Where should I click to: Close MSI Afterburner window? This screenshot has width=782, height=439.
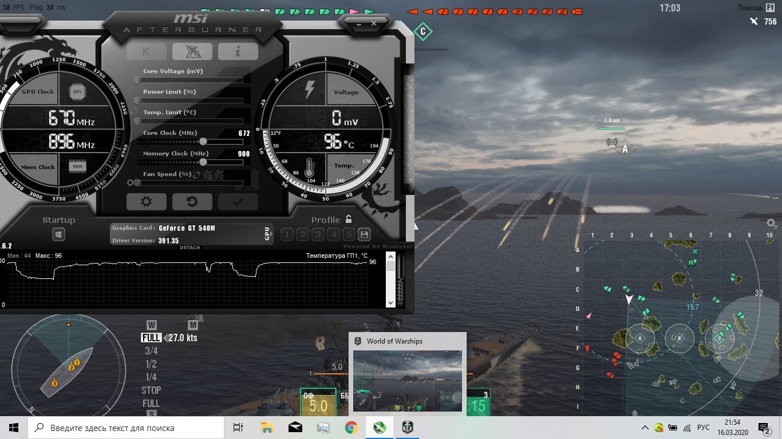pos(373,23)
